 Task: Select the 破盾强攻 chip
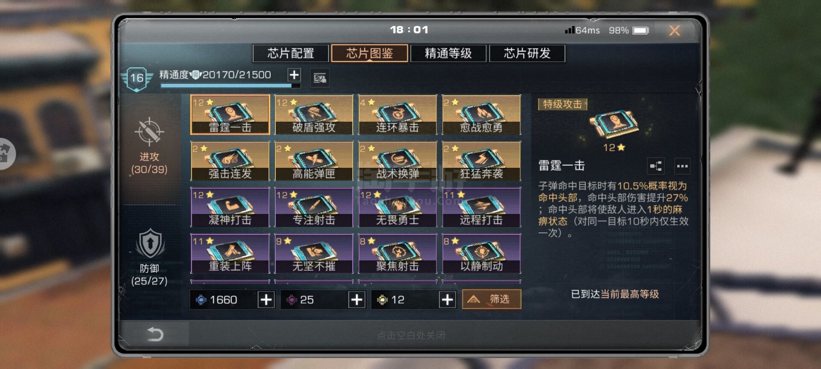314,114
